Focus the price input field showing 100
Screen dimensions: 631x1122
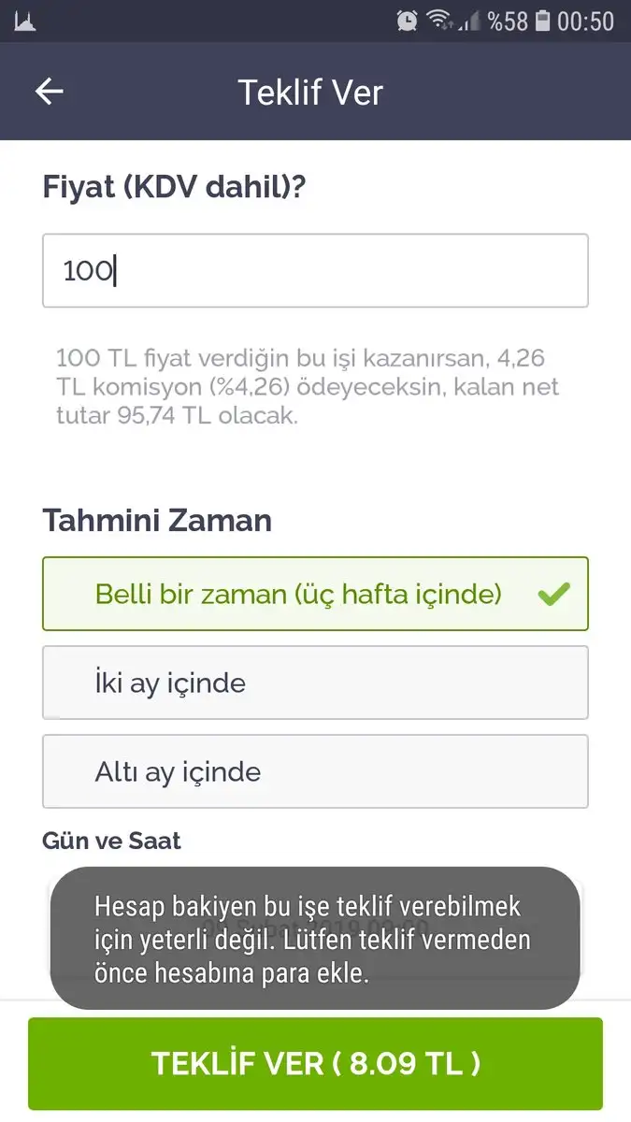pyautogui.click(x=314, y=270)
